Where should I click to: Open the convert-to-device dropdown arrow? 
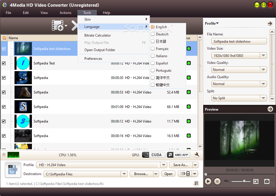195,174
